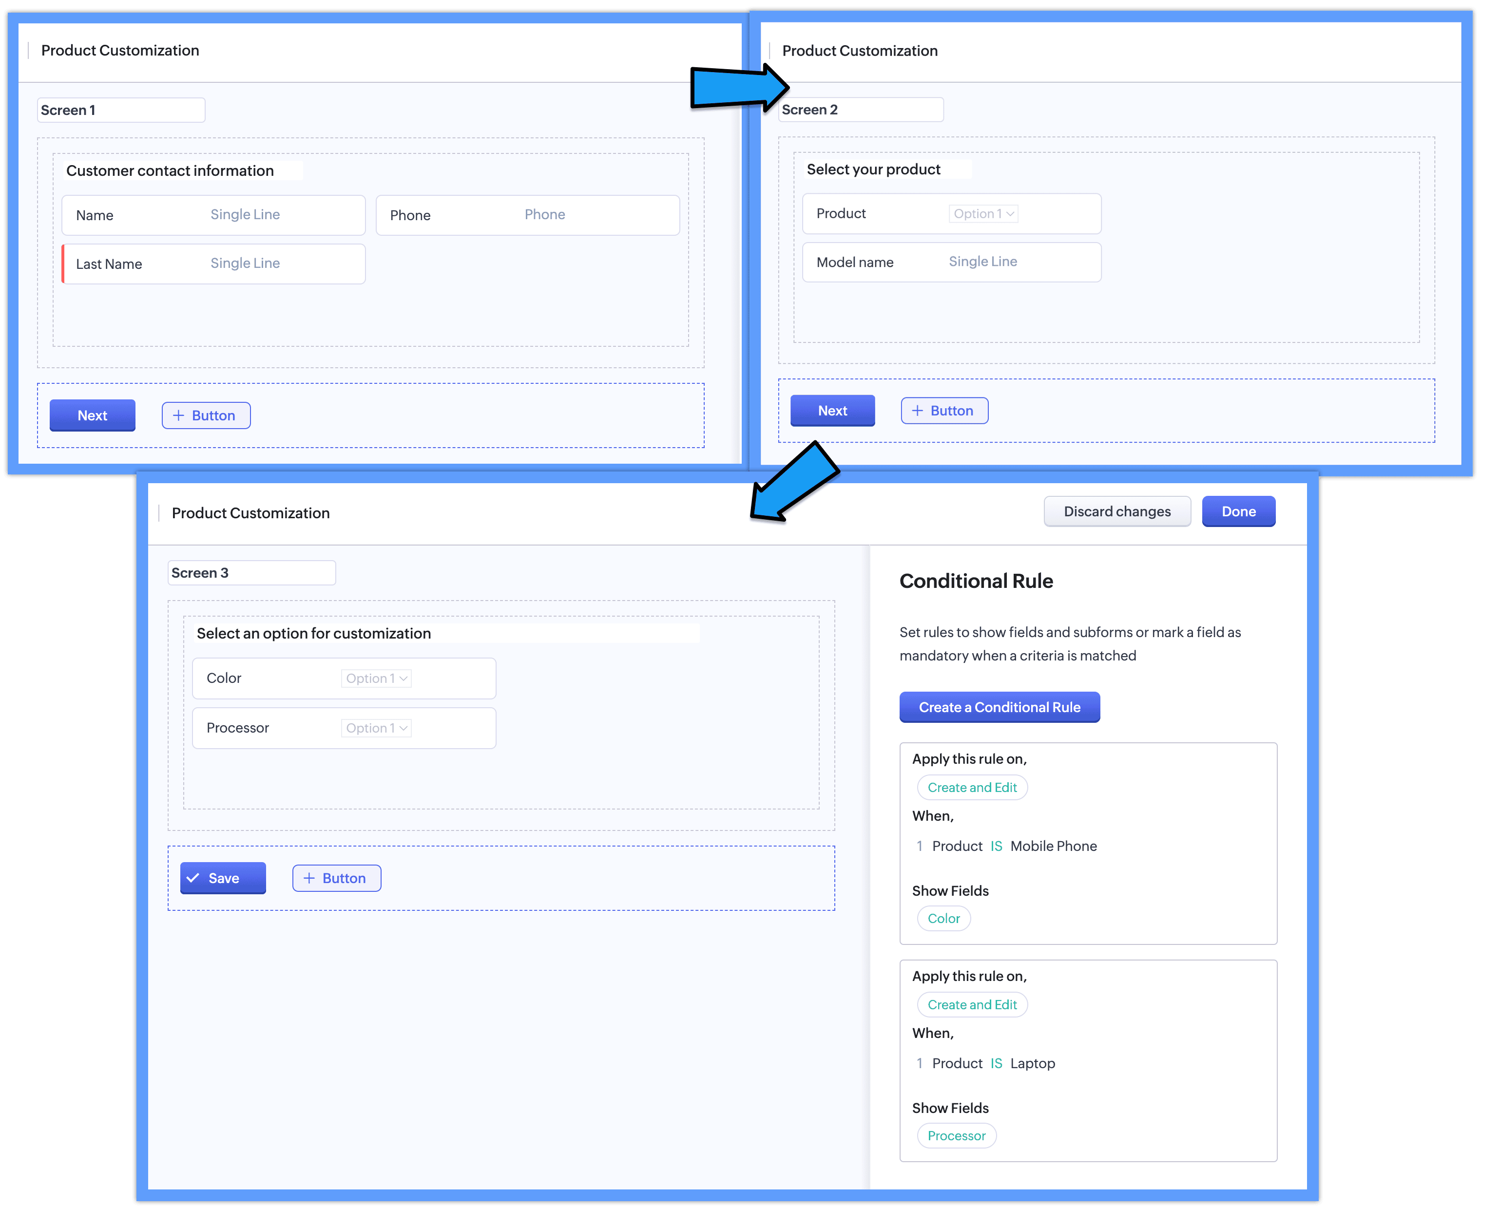The height and width of the screenshot is (1206, 1500).
Task: Edit the Screen 1 title field
Action: click(120, 110)
